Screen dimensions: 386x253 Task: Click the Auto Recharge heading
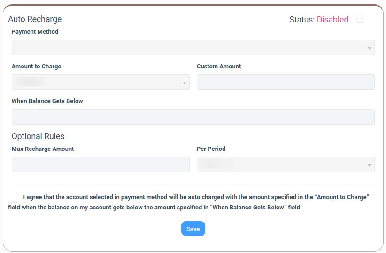[35, 19]
